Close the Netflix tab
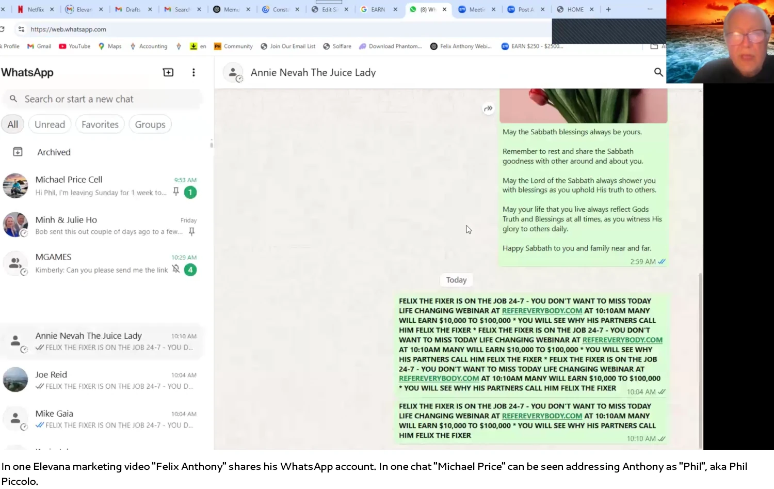 click(52, 9)
